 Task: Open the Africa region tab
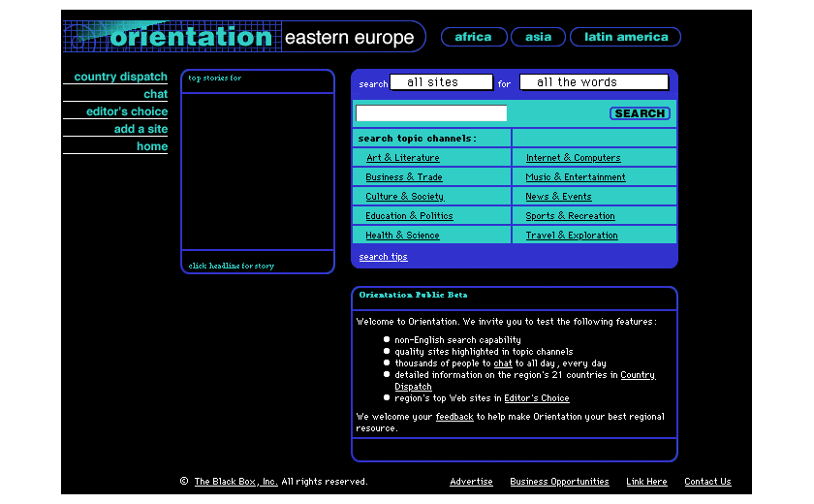tap(473, 37)
